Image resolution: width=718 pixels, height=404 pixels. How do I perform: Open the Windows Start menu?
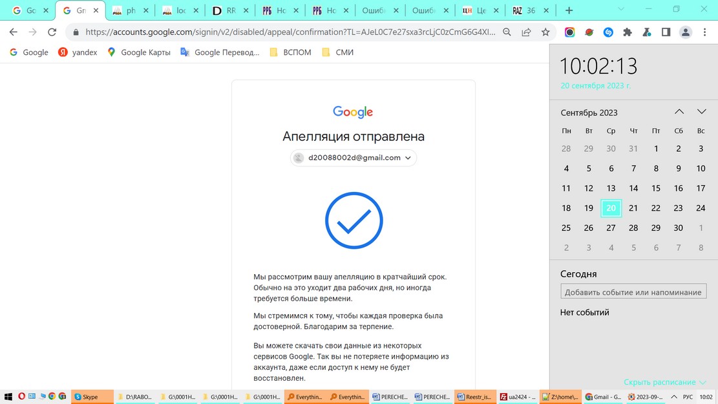coord(8,397)
